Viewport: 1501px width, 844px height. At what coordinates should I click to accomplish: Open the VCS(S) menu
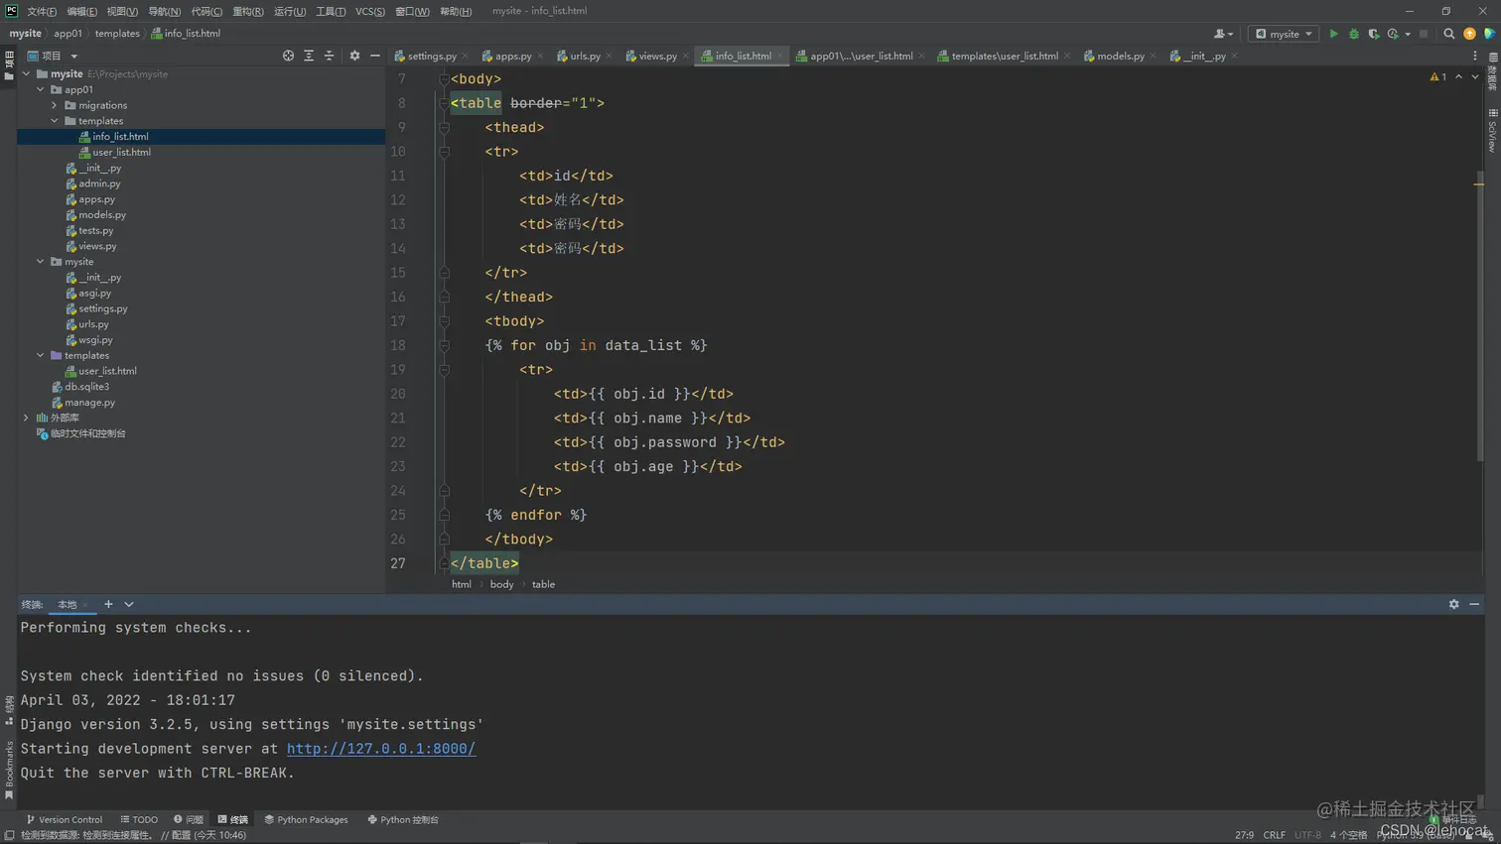(x=370, y=11)
